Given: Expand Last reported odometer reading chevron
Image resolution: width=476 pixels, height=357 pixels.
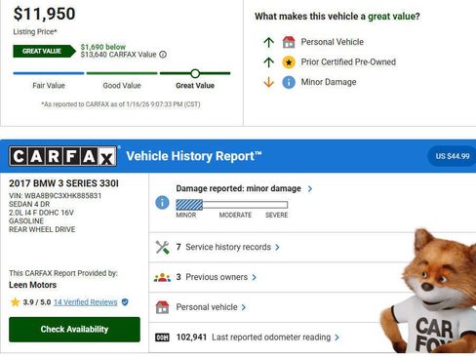Looking at the screenshot, I should click(337, 337).
